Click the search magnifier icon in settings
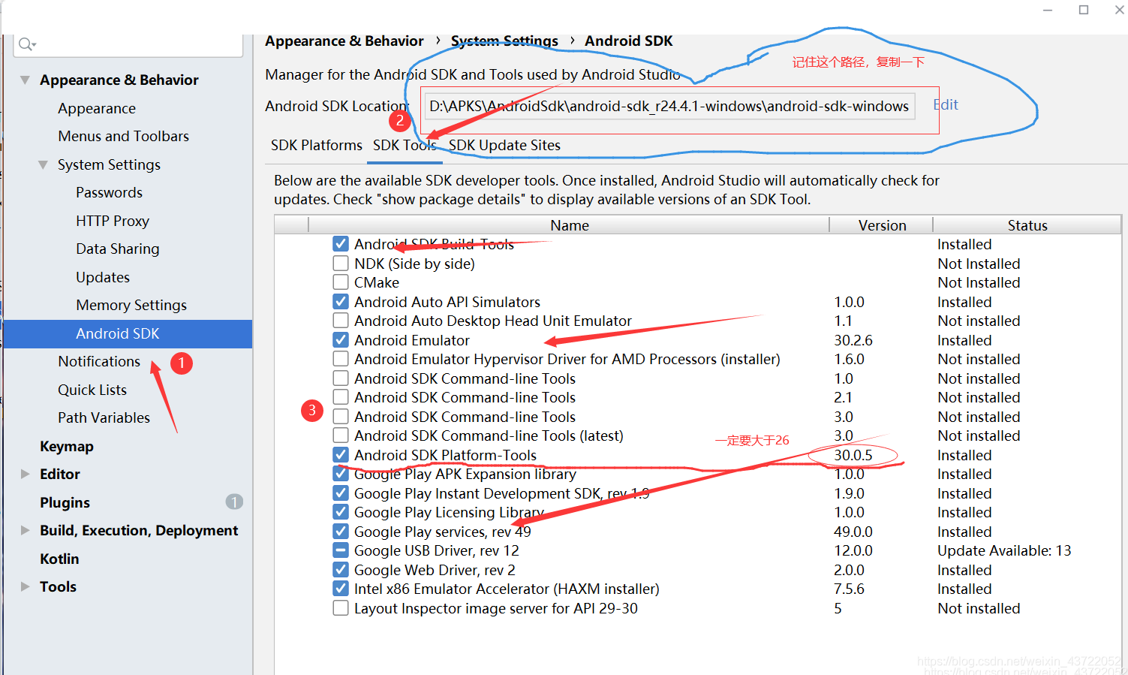Screen dimensions: 1128x675 click(x=27, y=44)
